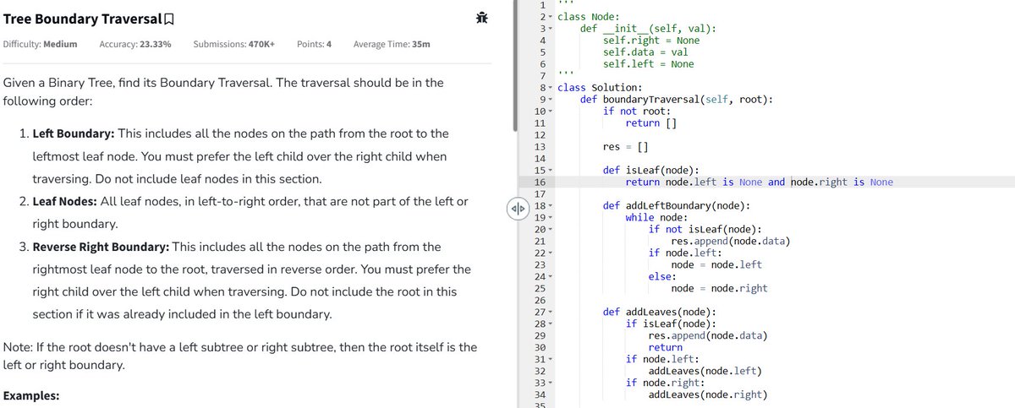1015x408 pixels.
Task: Fold the boundaryTraversal function at line 9
Action: coord(551,100)
